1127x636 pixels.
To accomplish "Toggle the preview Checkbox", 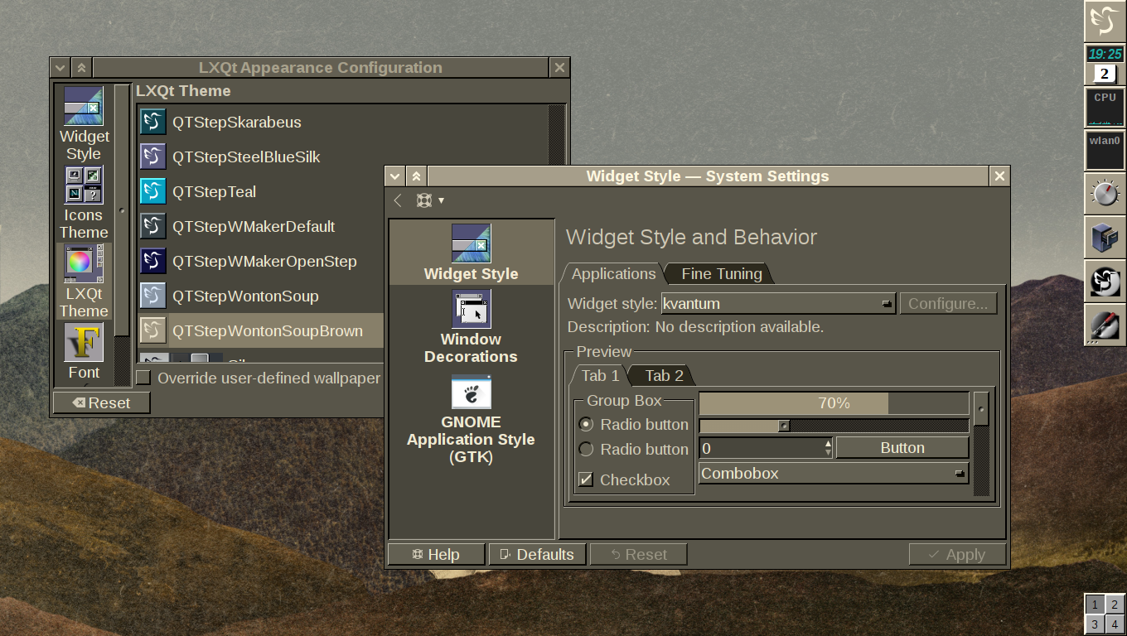I will click(x=586, y=479).
